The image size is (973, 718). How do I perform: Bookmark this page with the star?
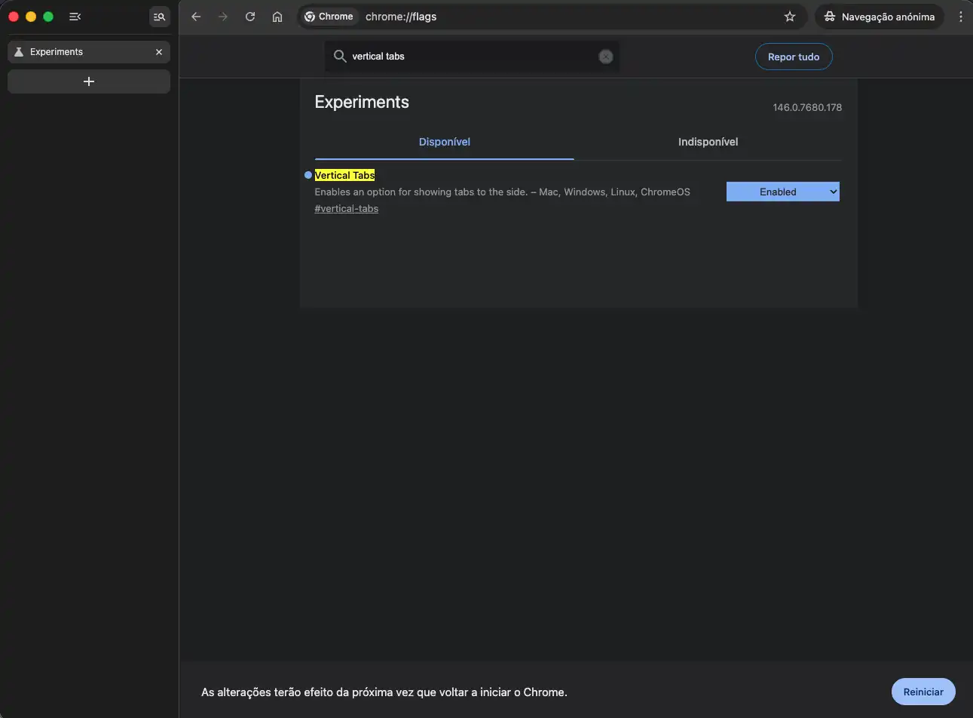pos(789,17)
